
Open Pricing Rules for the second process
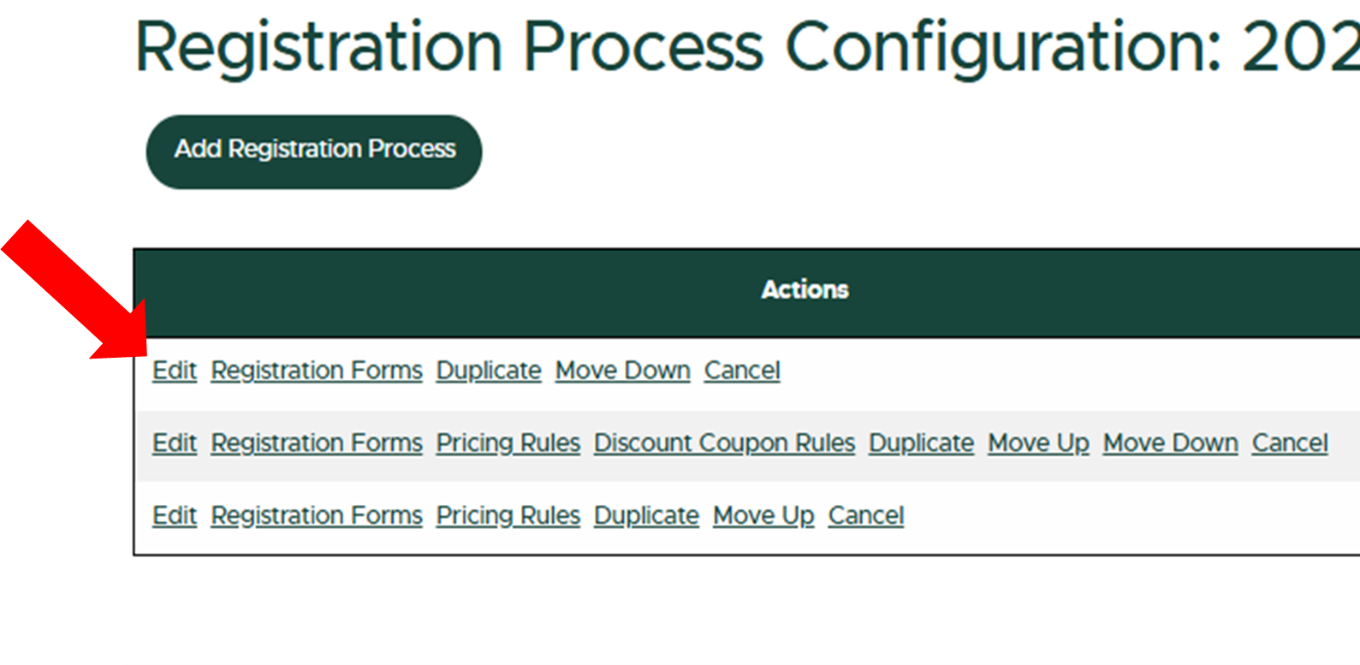(507, 442)
